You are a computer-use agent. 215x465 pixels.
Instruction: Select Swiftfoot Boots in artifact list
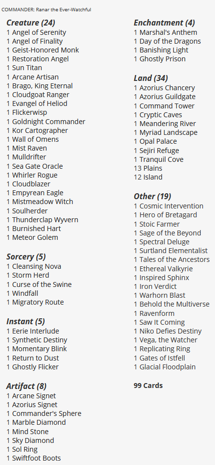click(x=36, y=458)
